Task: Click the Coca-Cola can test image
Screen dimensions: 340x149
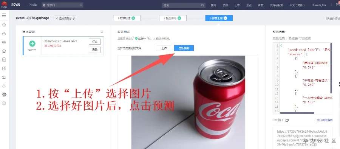Action: (188, 102)
